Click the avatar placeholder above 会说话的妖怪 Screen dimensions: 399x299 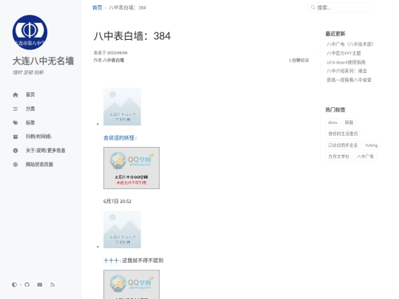tap(122, 107)
